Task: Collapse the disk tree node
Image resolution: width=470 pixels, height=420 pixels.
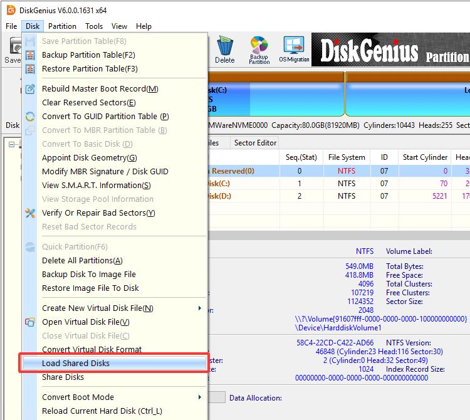Action: (x=11, y=144)
